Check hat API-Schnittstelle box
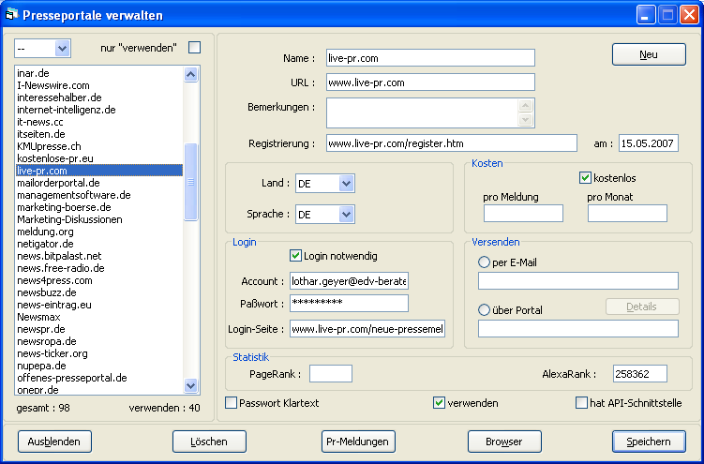 pyautogui.click(x=582, y=403)
